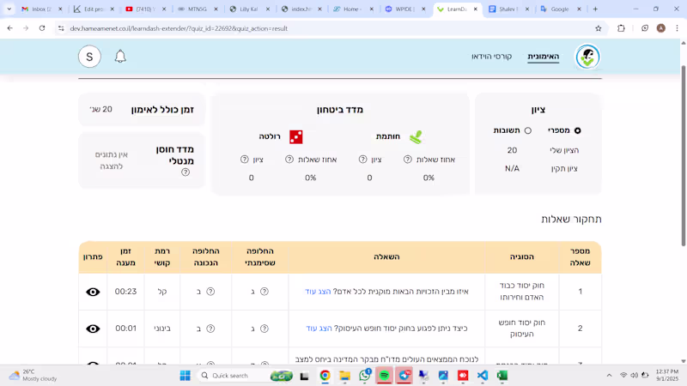This screenshot has height=386, width=687.
Task: Open a new browser tab
Action: click(x=595, y=9)
